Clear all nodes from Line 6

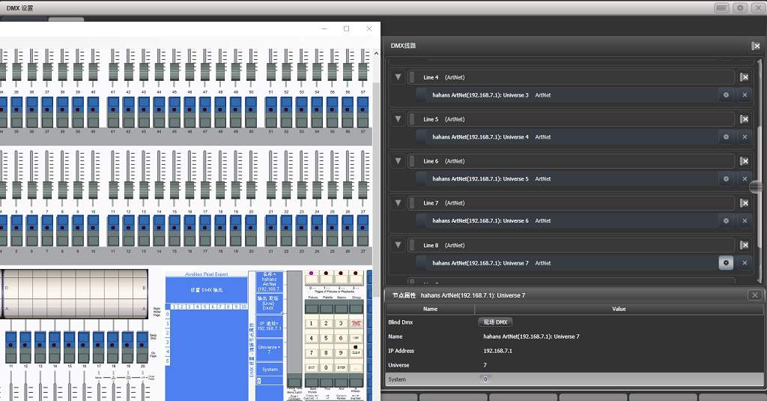click(744, 161)
